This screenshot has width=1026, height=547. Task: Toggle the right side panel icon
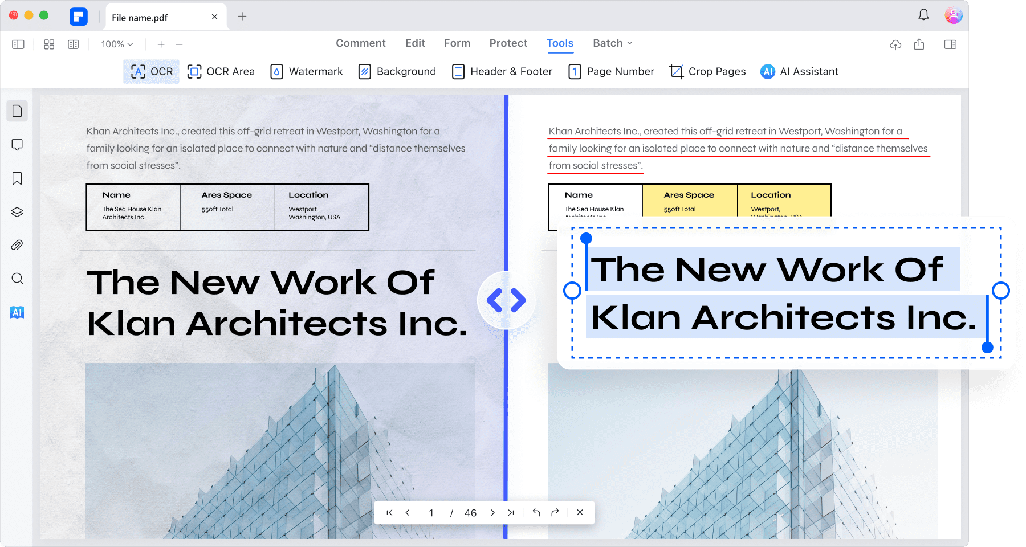(x=950, y=44)
